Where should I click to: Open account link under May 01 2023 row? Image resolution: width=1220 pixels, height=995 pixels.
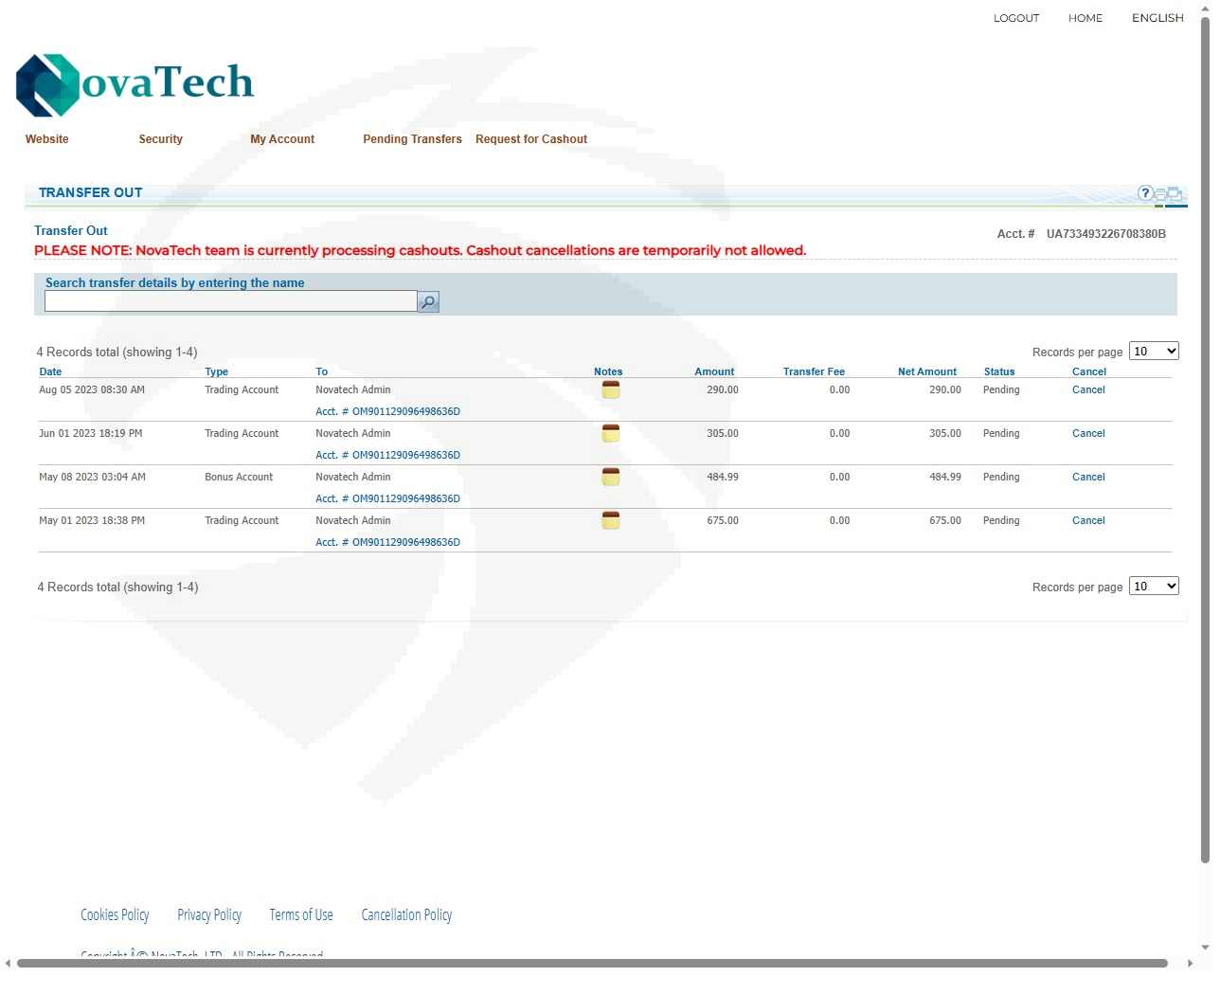(x=387, y=542)
